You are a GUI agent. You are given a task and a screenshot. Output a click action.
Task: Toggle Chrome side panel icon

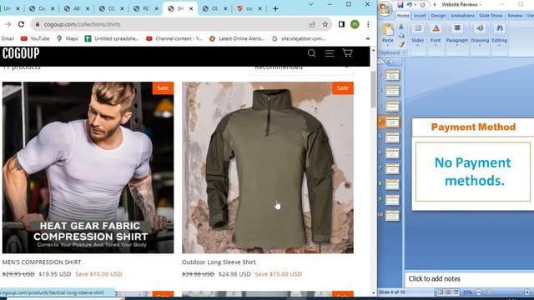(x=341, y=24)
